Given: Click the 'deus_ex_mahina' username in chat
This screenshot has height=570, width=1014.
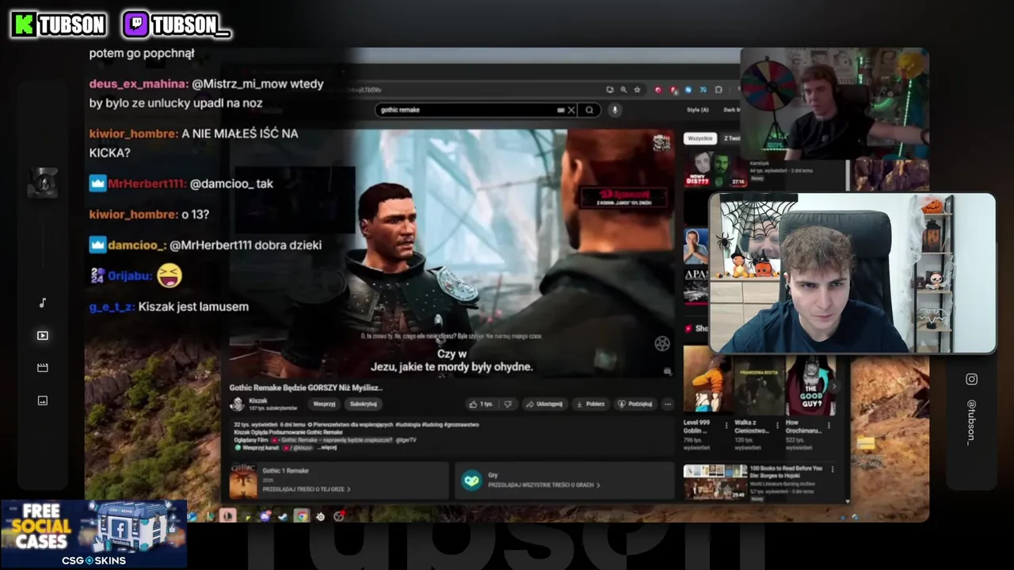Looking at the screenshot, I should [x=139, y=84].
